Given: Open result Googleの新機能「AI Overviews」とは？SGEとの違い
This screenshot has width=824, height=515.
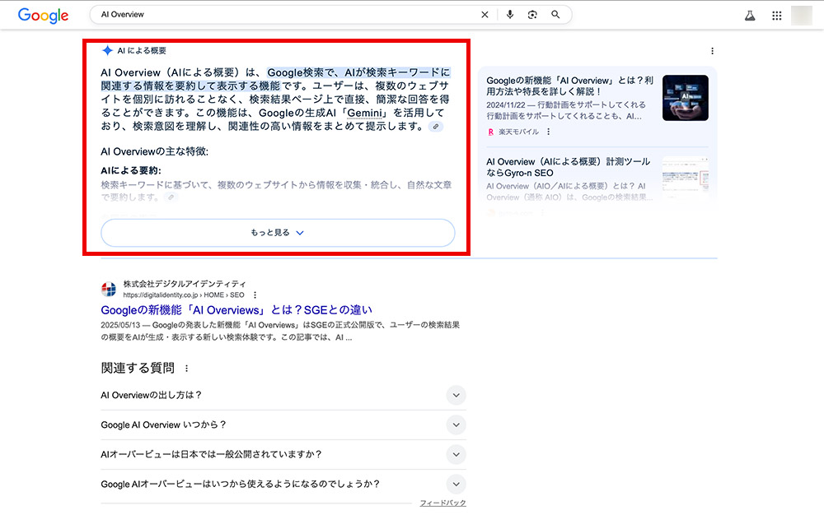Looking at the screenshot, I should [x=236, y=310].
